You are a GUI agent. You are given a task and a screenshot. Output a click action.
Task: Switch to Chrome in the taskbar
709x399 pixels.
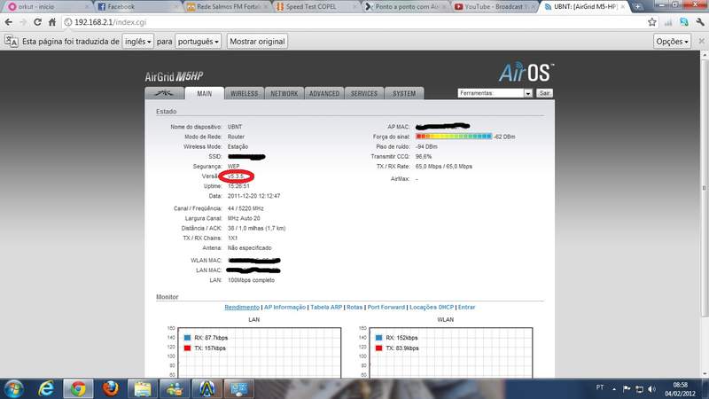(x=78, y=388)
